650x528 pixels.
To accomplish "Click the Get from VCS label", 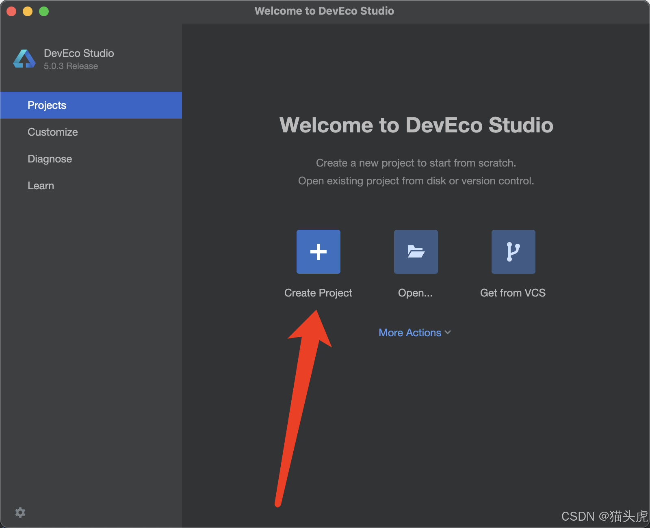I will click(x=513, y=293).
